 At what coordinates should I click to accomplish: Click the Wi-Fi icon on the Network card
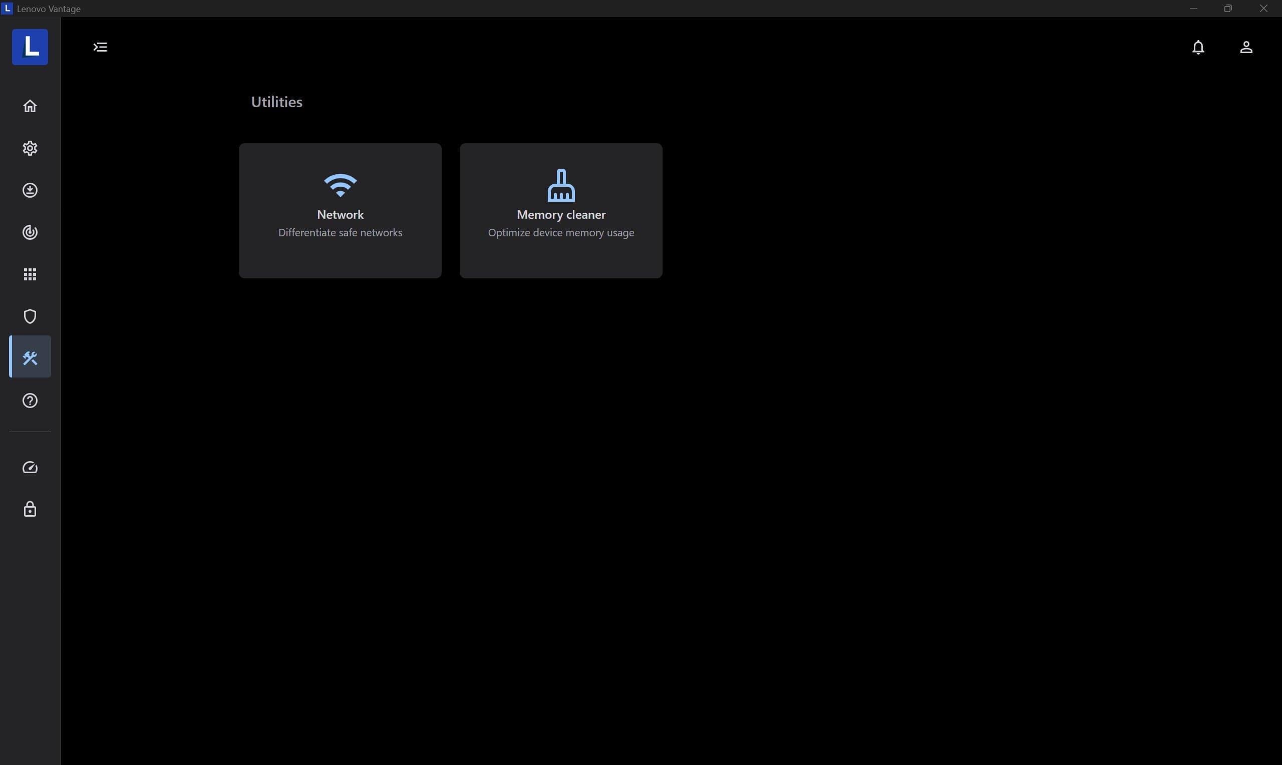(340, 185)
